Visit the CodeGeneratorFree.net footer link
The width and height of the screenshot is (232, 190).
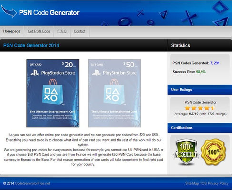[x=32, y=183]
